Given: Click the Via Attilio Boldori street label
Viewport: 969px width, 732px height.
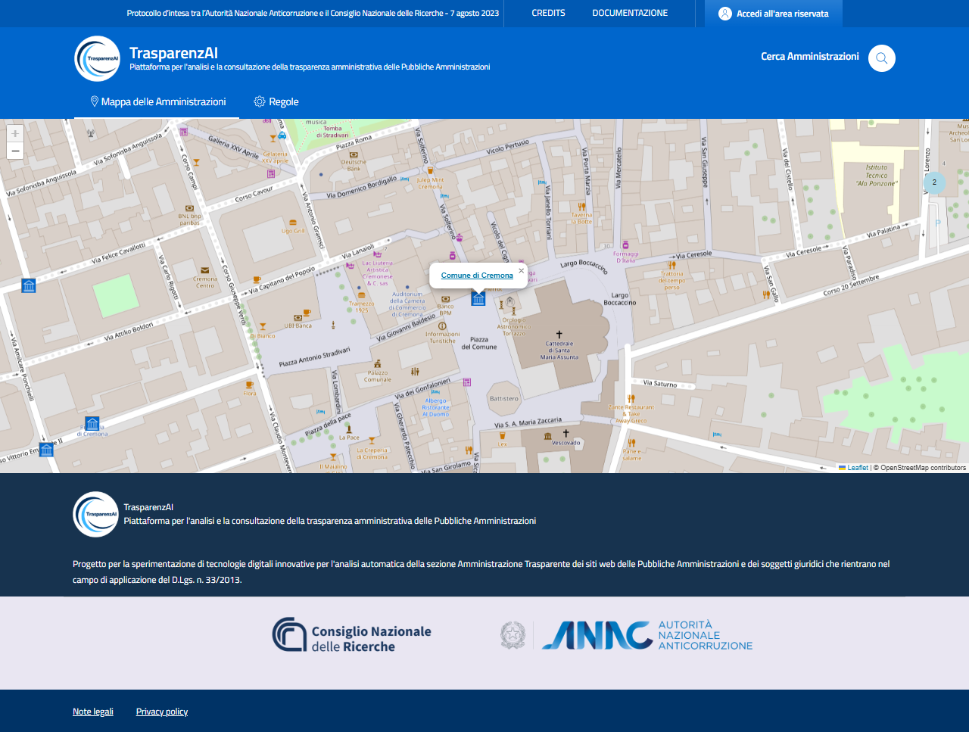Looking at the screenshot, I should click(129, 332).
